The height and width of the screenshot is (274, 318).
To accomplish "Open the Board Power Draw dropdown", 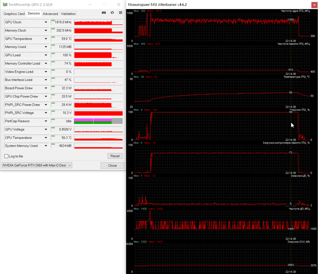I will [46, 88].
